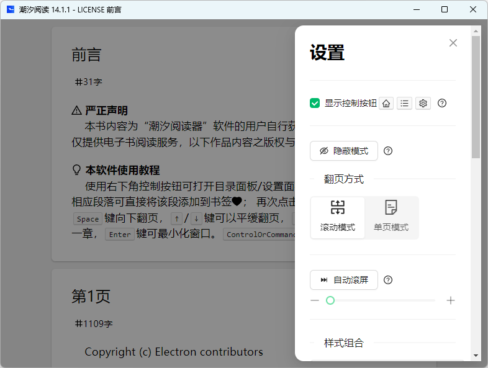Switch to 单页模式 paging option
Viewport: 488px width, 368px height.
pos(391,217)
